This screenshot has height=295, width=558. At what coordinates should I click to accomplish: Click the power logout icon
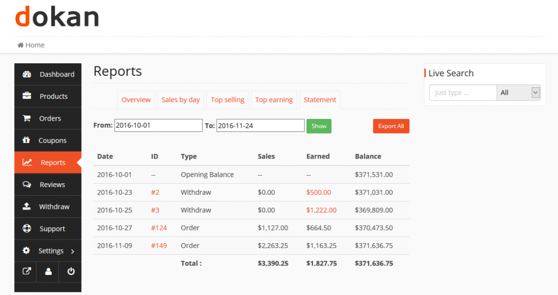[71, 272]
